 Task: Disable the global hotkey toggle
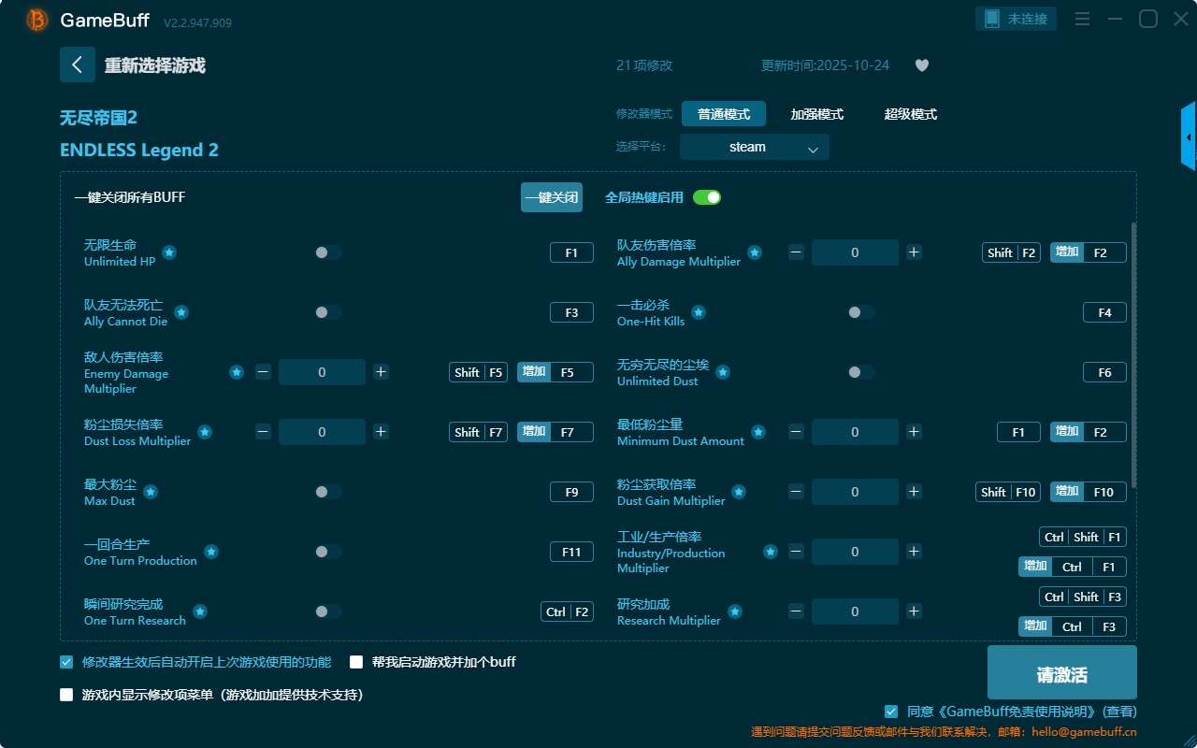(x=707, y=197)
